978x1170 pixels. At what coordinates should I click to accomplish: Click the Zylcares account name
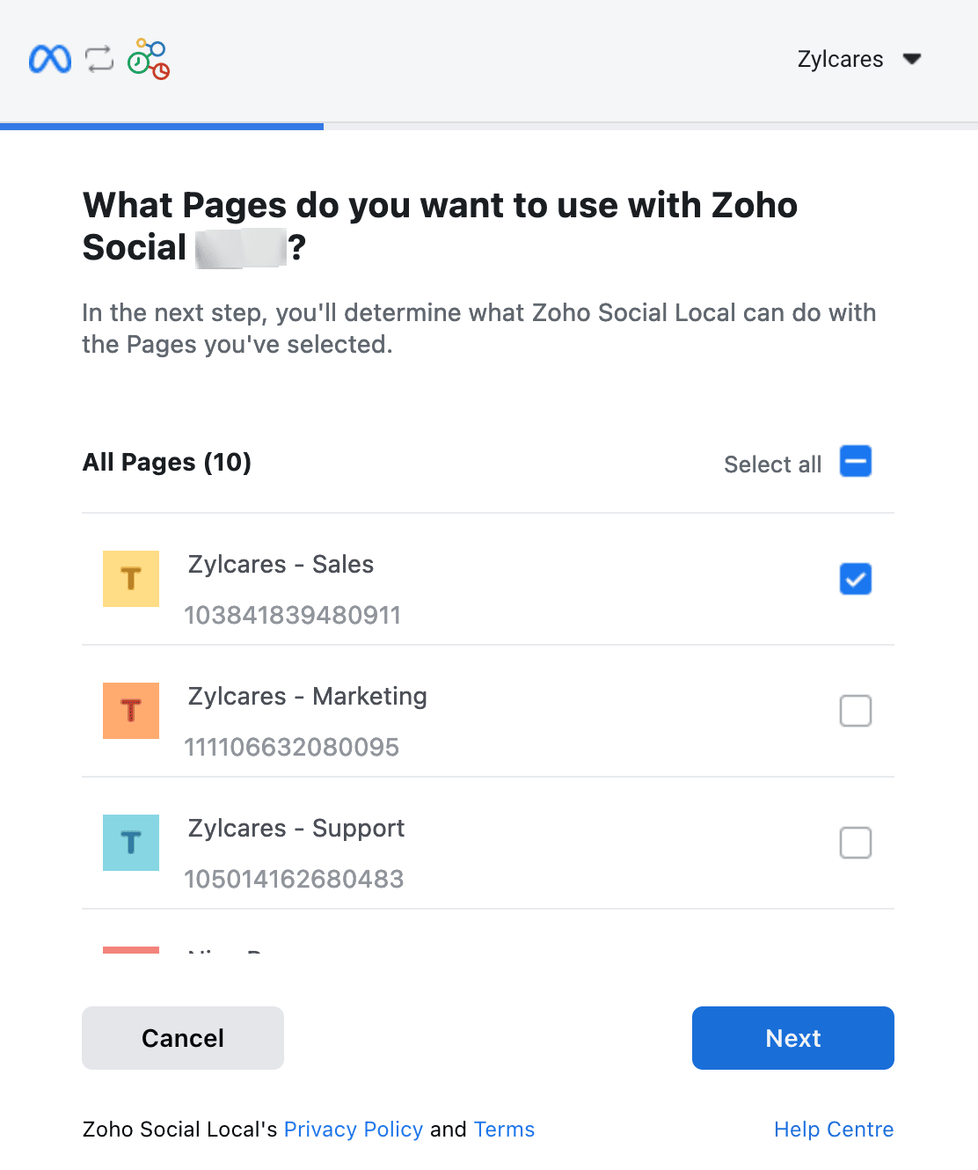tap(840, 59)
